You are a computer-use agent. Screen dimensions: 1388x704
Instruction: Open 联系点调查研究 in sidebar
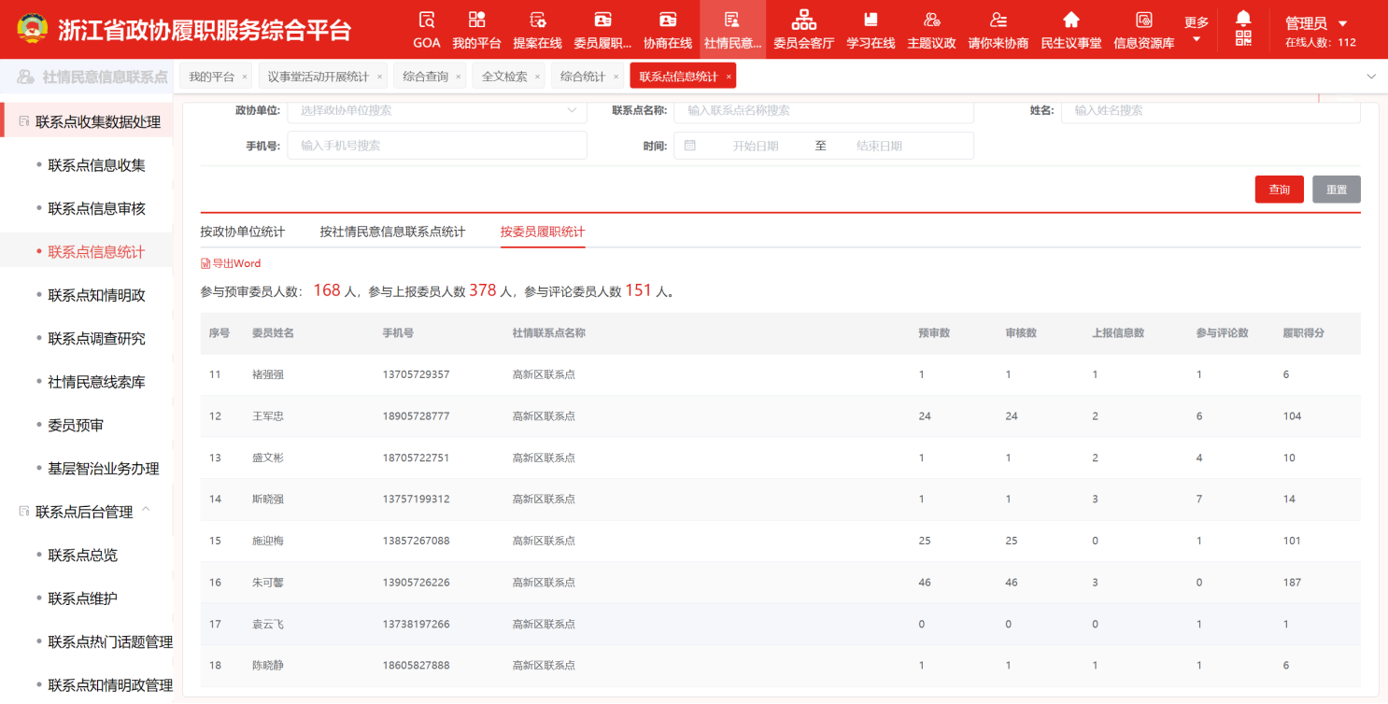tap(96, 338)
